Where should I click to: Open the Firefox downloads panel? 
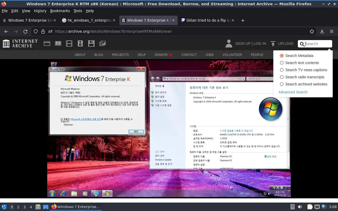pos(322,31)
